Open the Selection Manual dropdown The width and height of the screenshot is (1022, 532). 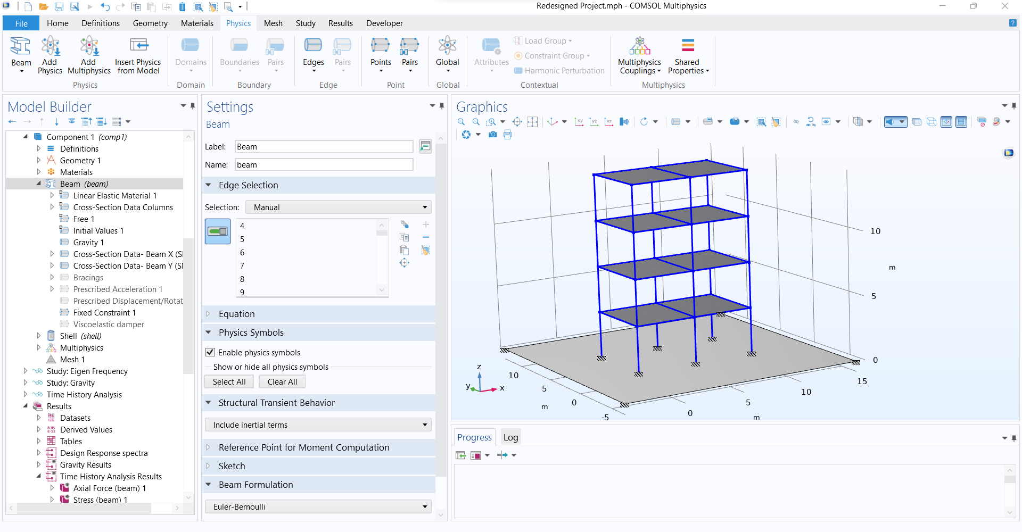[x=339, y=207]
